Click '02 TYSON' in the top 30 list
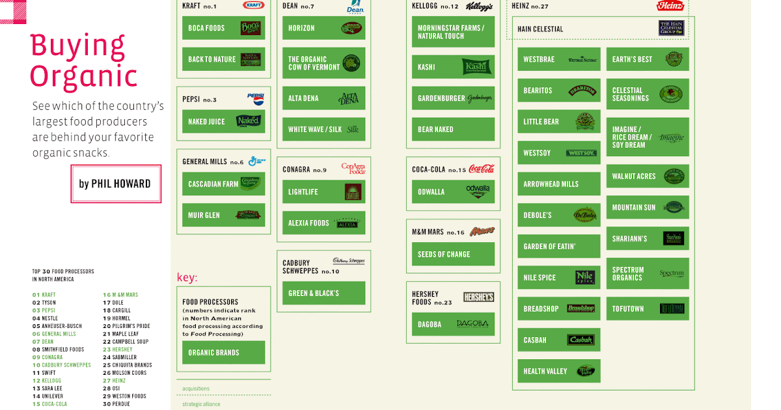 pyautogui.click(x=44, y=303)
